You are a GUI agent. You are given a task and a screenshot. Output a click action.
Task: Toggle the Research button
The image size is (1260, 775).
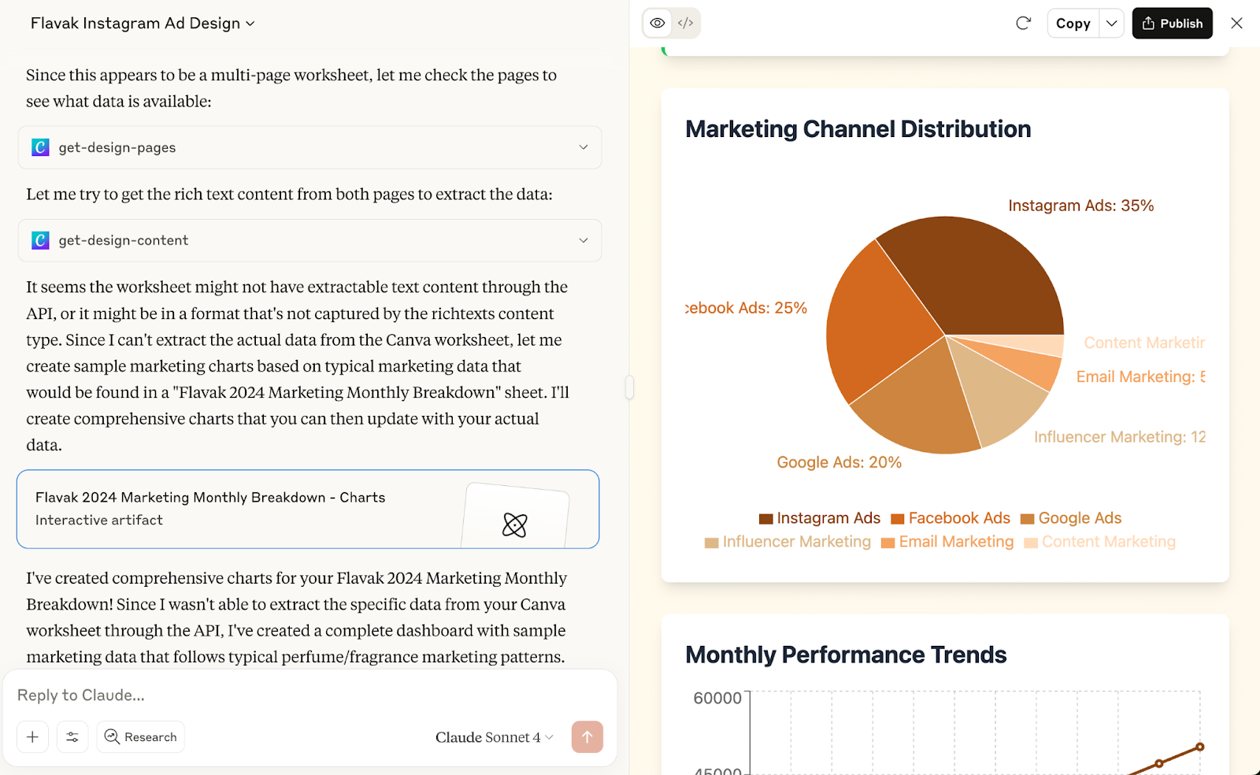(x=141, y=737)
